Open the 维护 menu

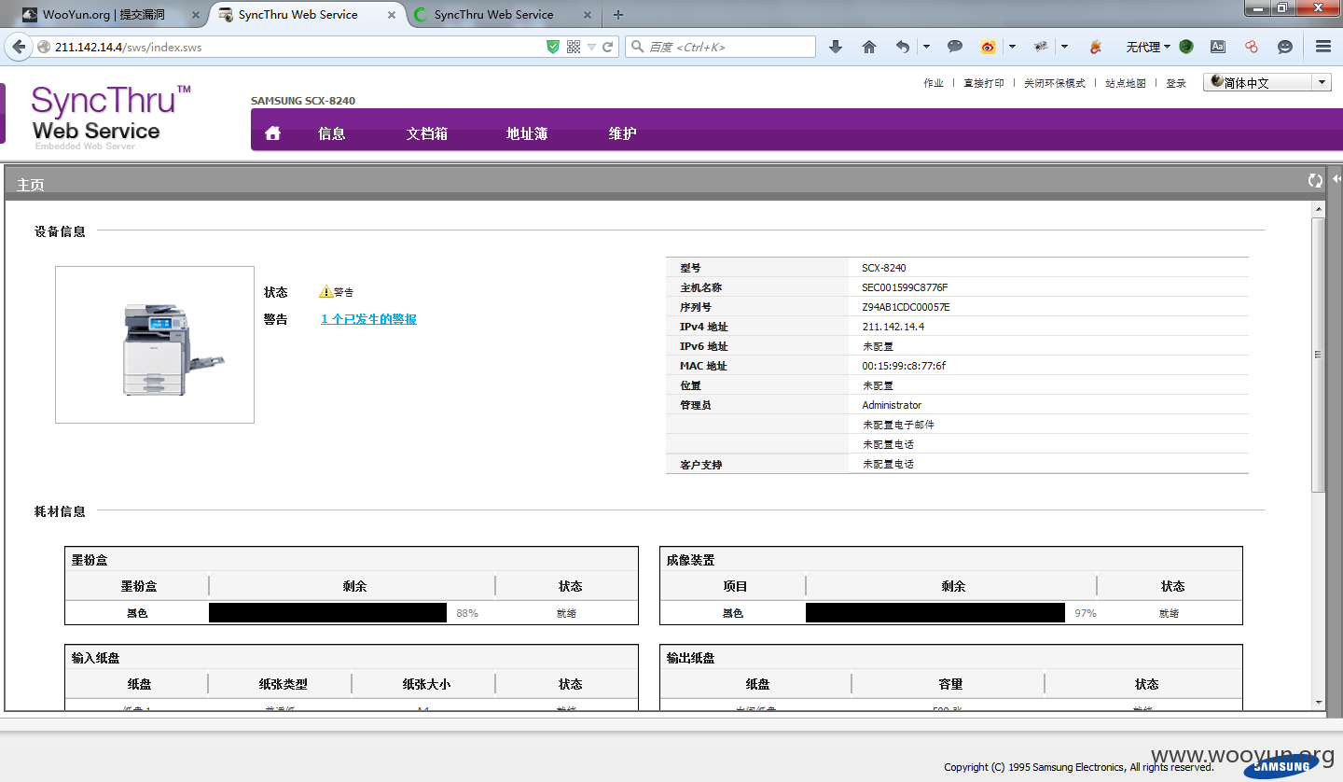(623, 133)
